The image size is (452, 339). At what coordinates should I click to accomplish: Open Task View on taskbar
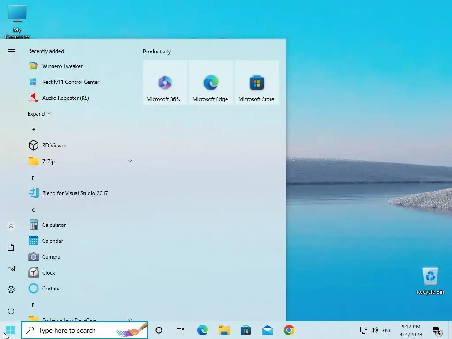point(180,330)
